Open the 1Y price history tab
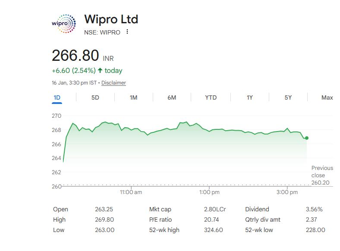This screenshot has height=251, width=340. (x=249, y=97)
